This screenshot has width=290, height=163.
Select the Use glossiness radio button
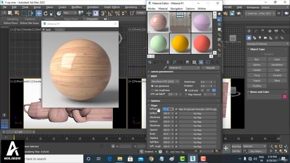[x=152, y=86]
